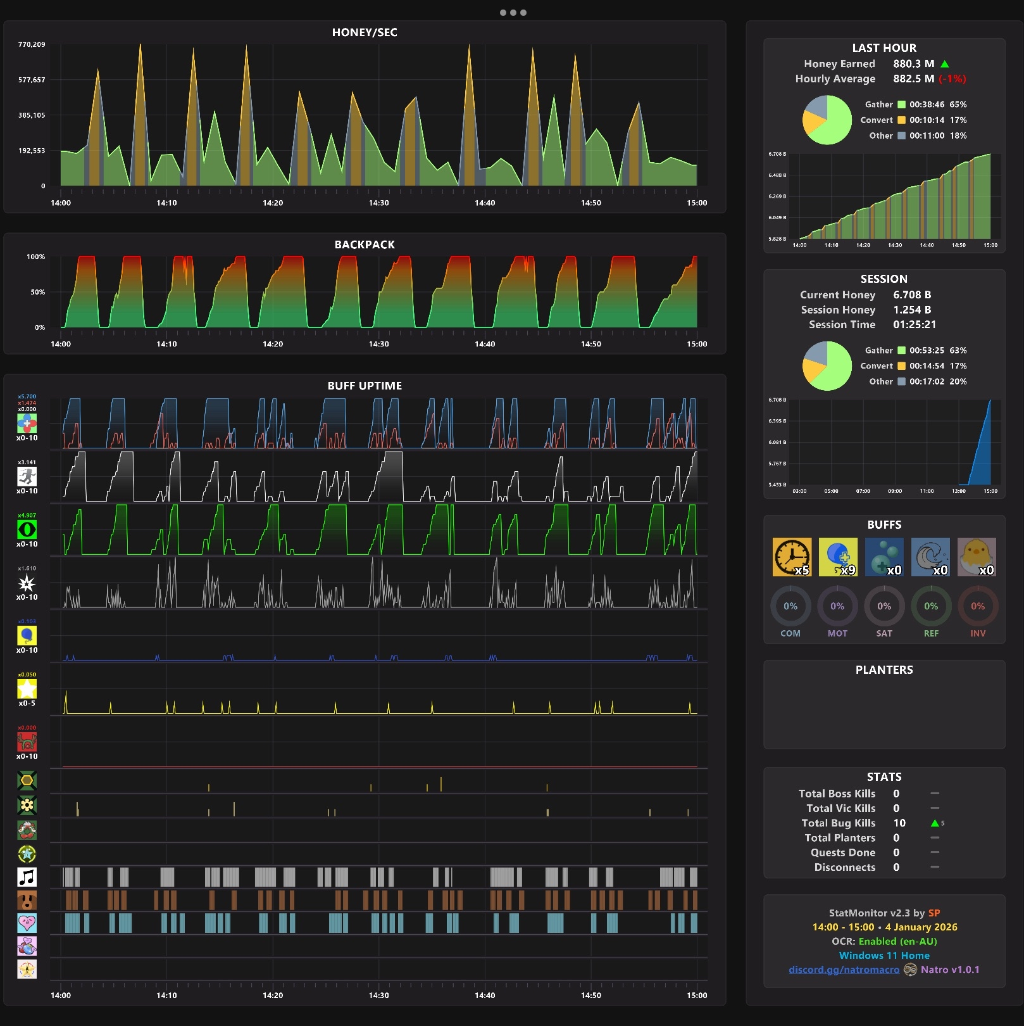
Task: Click the green eye focus buff icon
Action: pyautogui.click(x=27, y=529)
